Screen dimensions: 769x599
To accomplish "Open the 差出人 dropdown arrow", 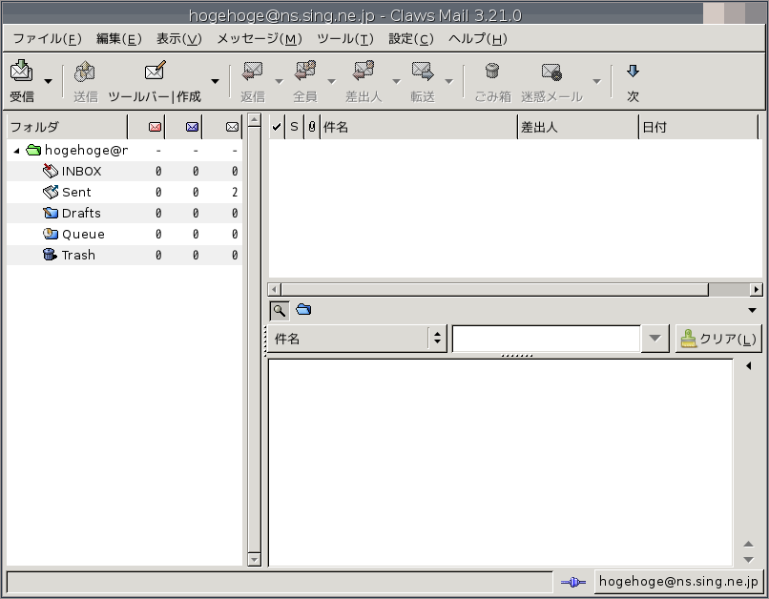I will tap(396, 81).
